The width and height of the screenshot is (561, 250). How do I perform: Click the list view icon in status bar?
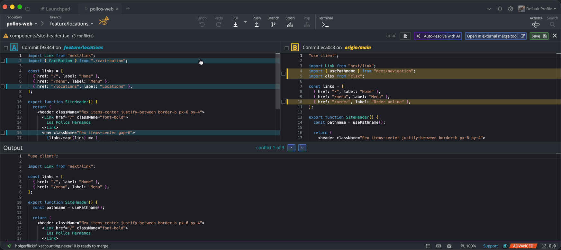428,246
